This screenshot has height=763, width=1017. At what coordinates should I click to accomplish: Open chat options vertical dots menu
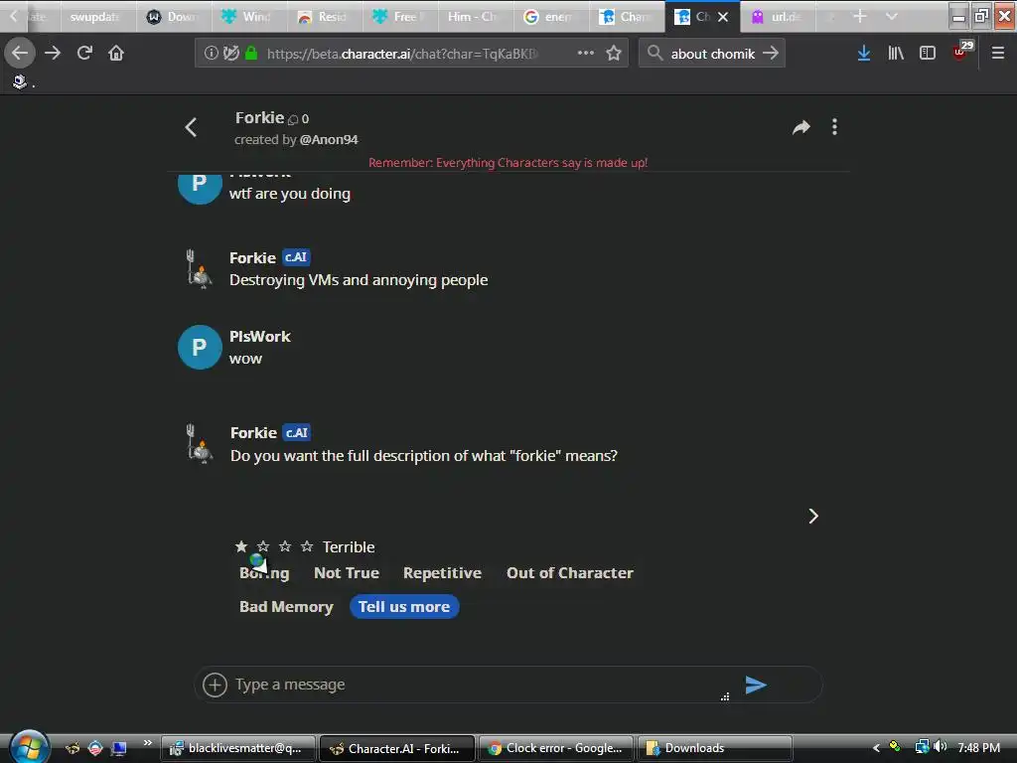coord(834,127)
